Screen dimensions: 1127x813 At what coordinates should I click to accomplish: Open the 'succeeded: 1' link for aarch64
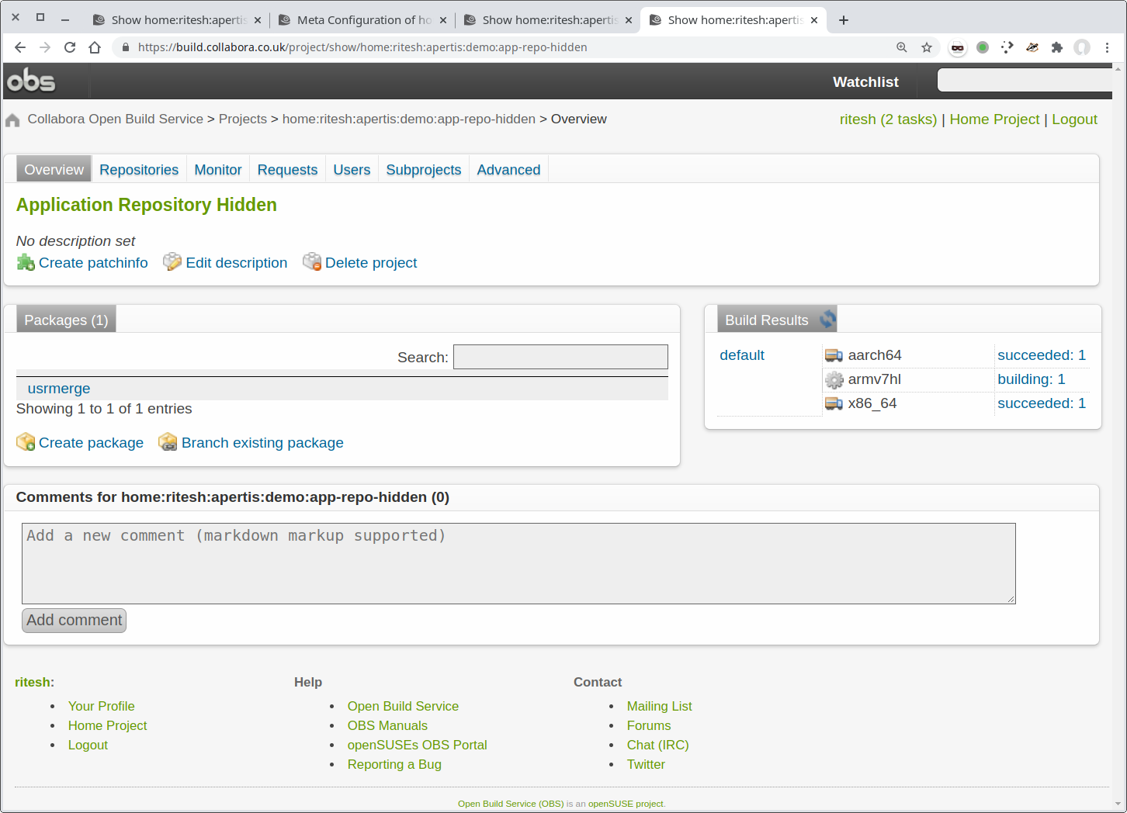click(x=1042, y=355)
